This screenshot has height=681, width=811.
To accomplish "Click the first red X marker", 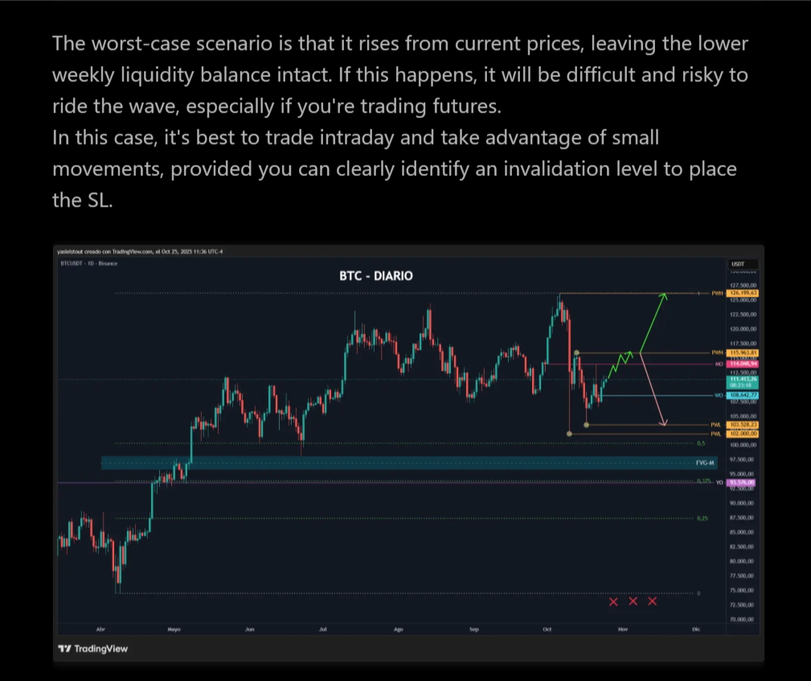I will pos(613,602).
